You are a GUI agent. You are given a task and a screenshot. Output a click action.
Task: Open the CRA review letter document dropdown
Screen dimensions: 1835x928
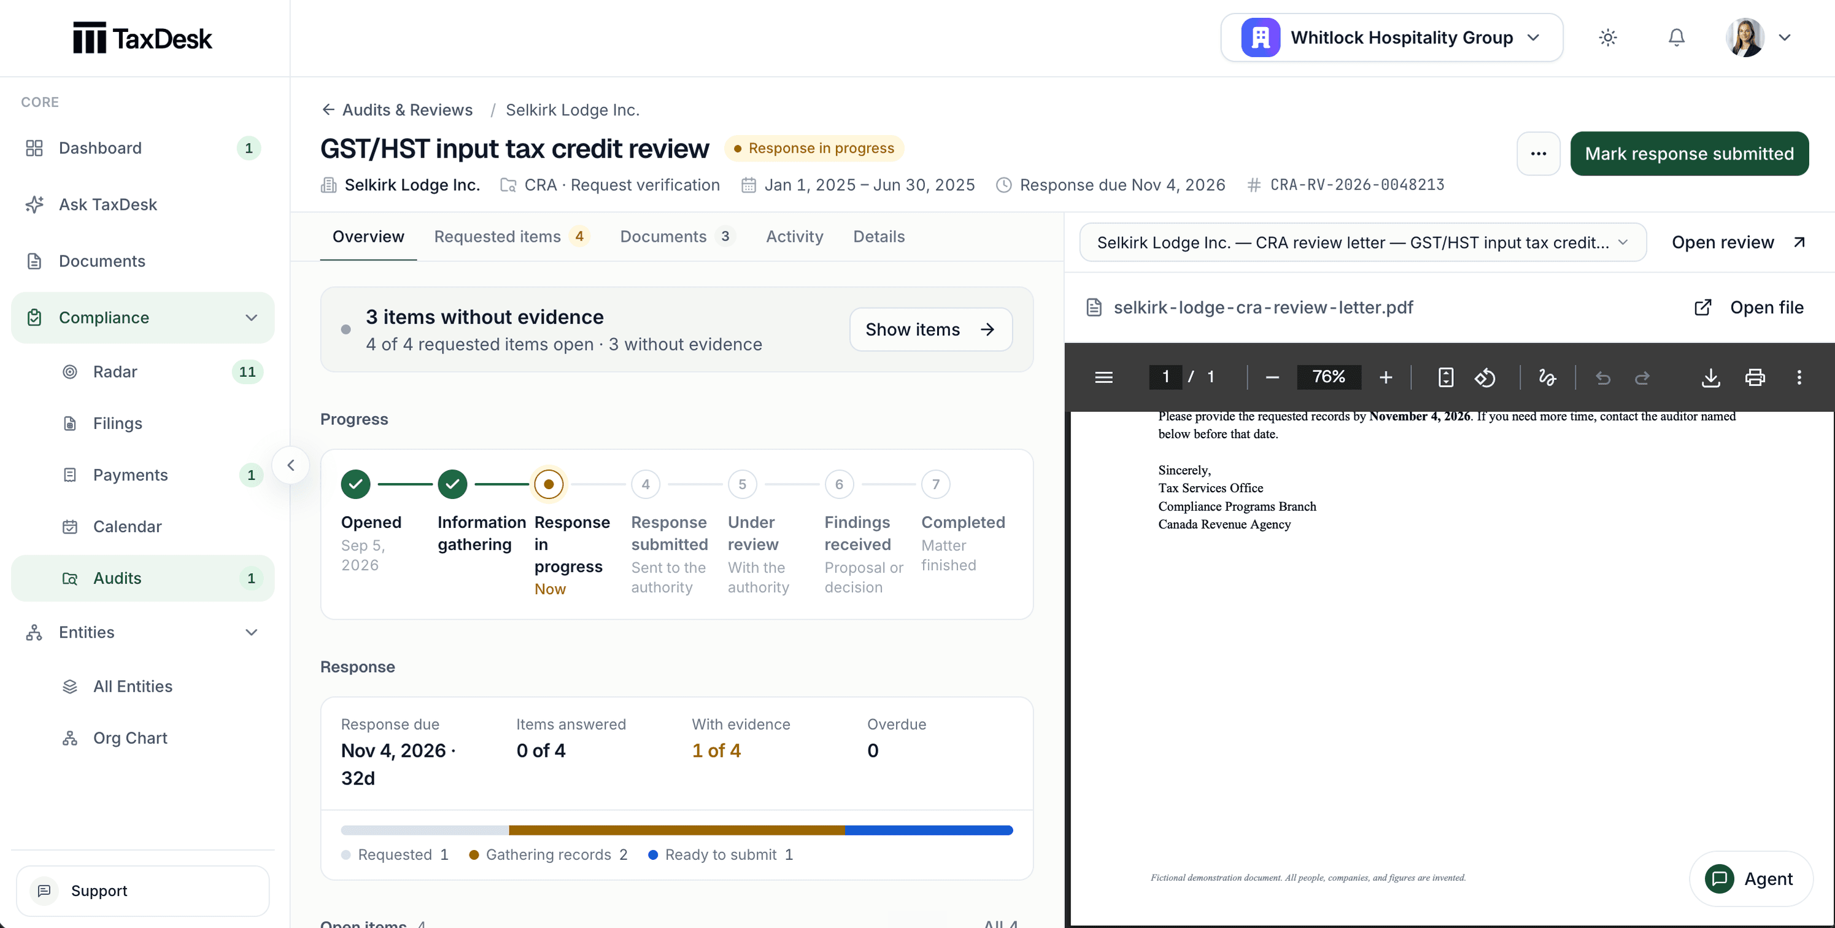1362,243
